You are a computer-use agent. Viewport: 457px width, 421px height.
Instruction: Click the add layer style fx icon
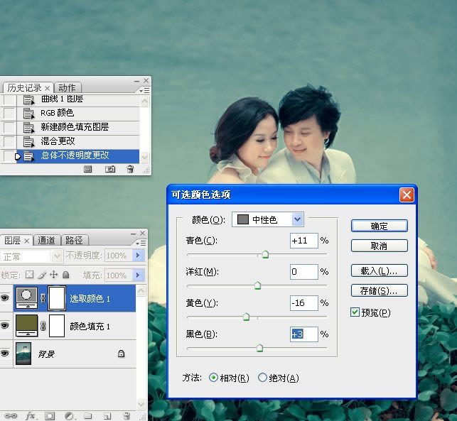pos(31,415)
